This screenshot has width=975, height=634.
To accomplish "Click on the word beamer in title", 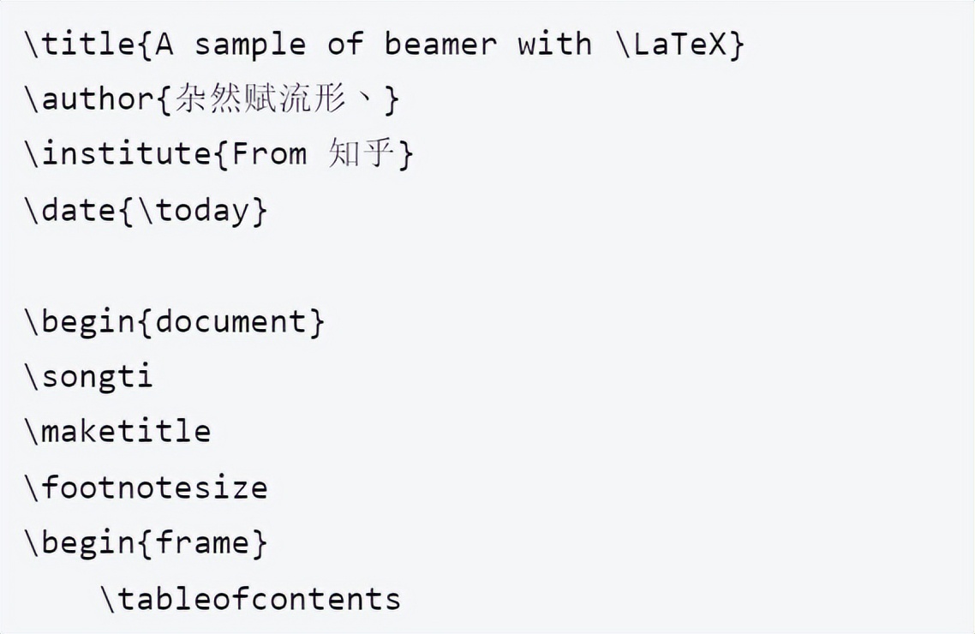I will (x=440, y=45).
